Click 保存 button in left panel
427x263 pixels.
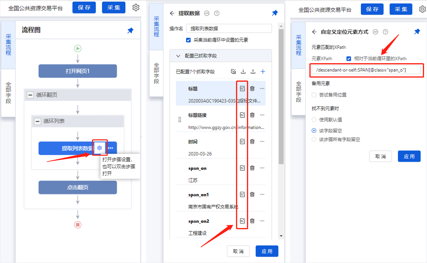click(84, 8)
